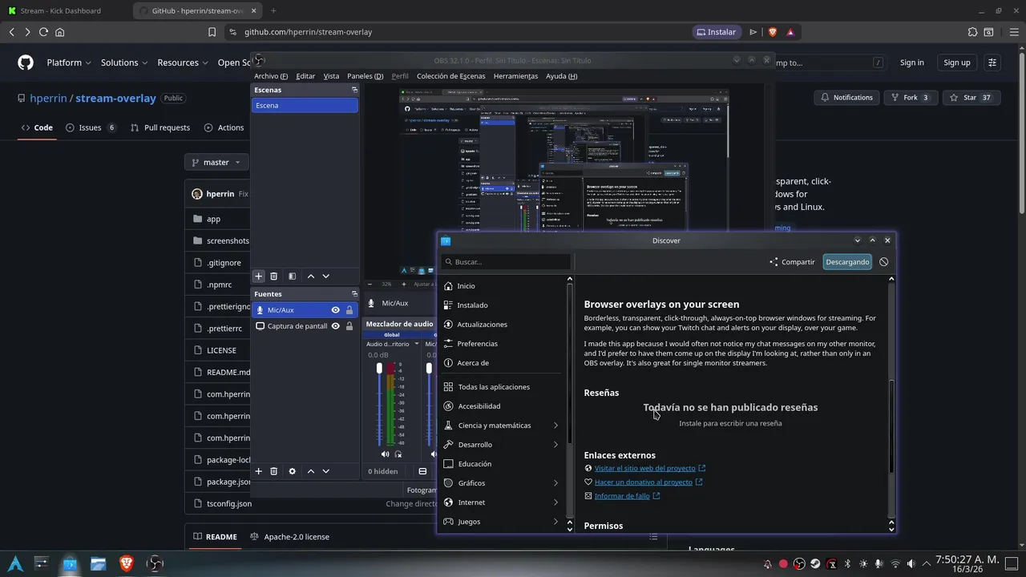
Task: Zoom out OBS preview with minus button
Action: [x=370, y=284]
